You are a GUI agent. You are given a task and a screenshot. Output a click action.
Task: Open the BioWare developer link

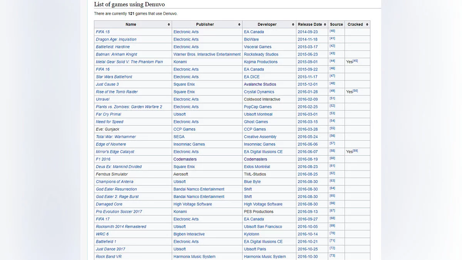(251, 39)
